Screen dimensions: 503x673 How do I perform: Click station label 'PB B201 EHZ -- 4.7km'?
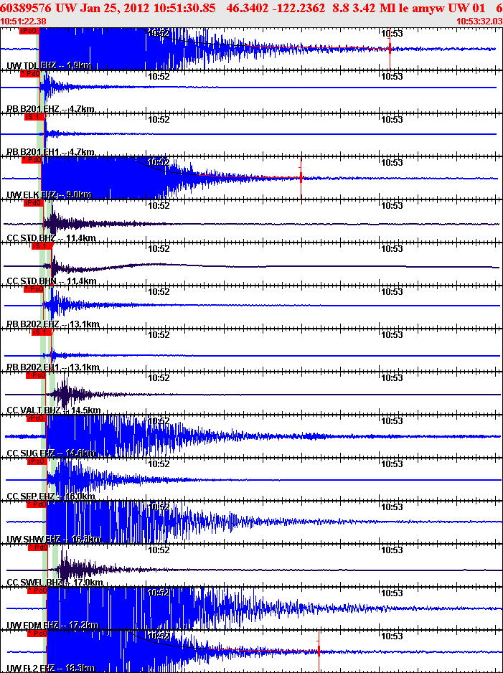pyautogui.click(x=51, y=109)
